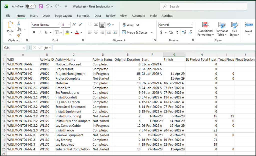
Task: Click into the formula bar
Action: coord(154,48)
